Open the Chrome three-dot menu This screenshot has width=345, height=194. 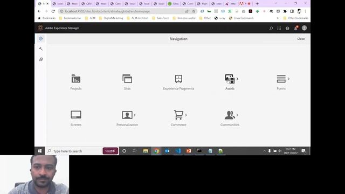(306, 11)
